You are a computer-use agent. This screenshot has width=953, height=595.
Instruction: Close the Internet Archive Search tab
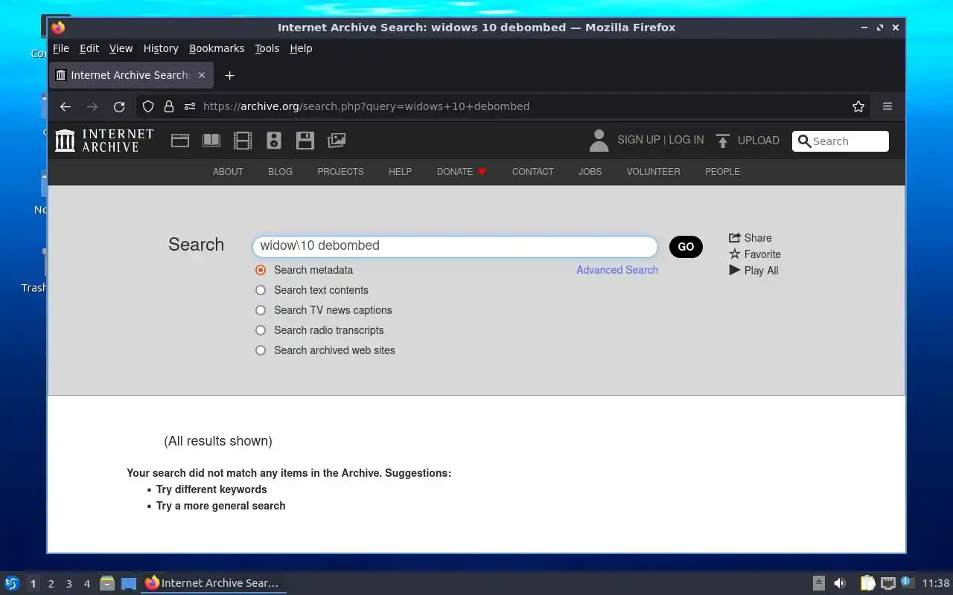point(201,75)
